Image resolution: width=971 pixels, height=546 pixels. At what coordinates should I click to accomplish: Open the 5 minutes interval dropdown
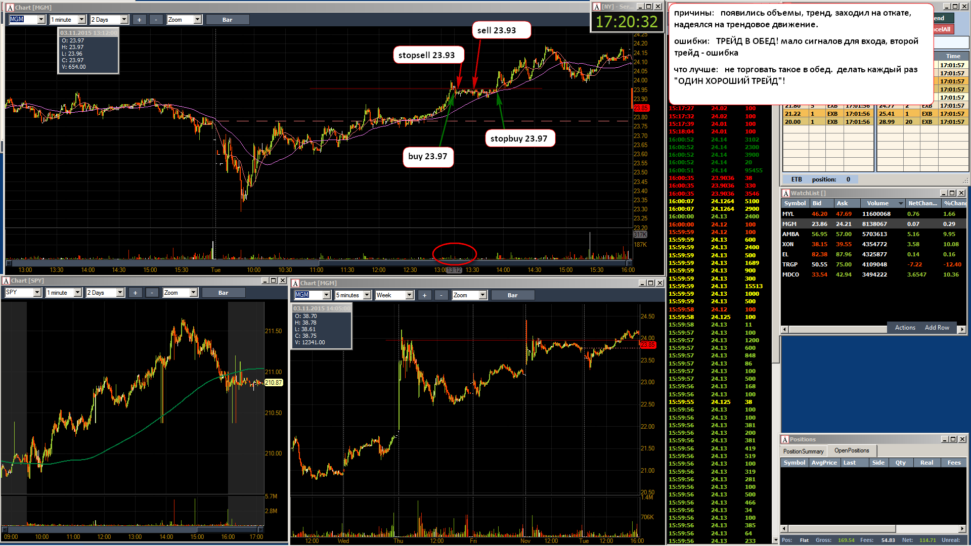point(367,295)
